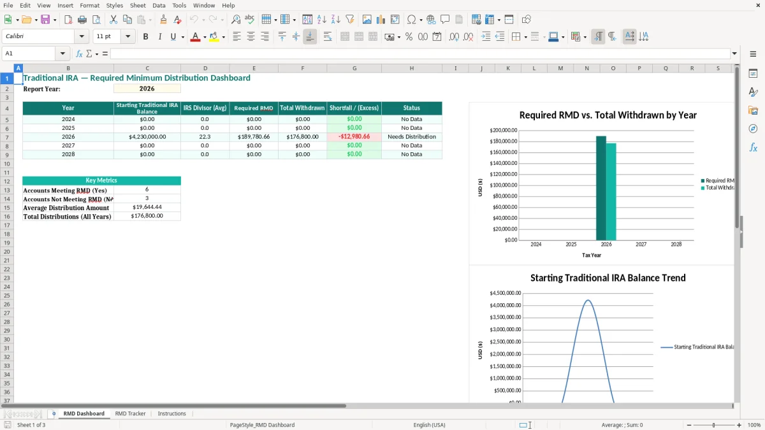This screenshot has width=765, height=430.
Task: Toggle Align Bottom vertical alignment
Action: point(310,37)
